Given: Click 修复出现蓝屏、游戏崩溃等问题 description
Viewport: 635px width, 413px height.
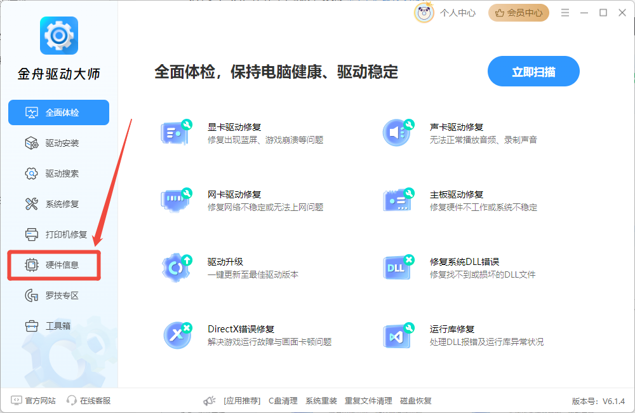Looking at the screenshot, I should [x=265, y=140].
